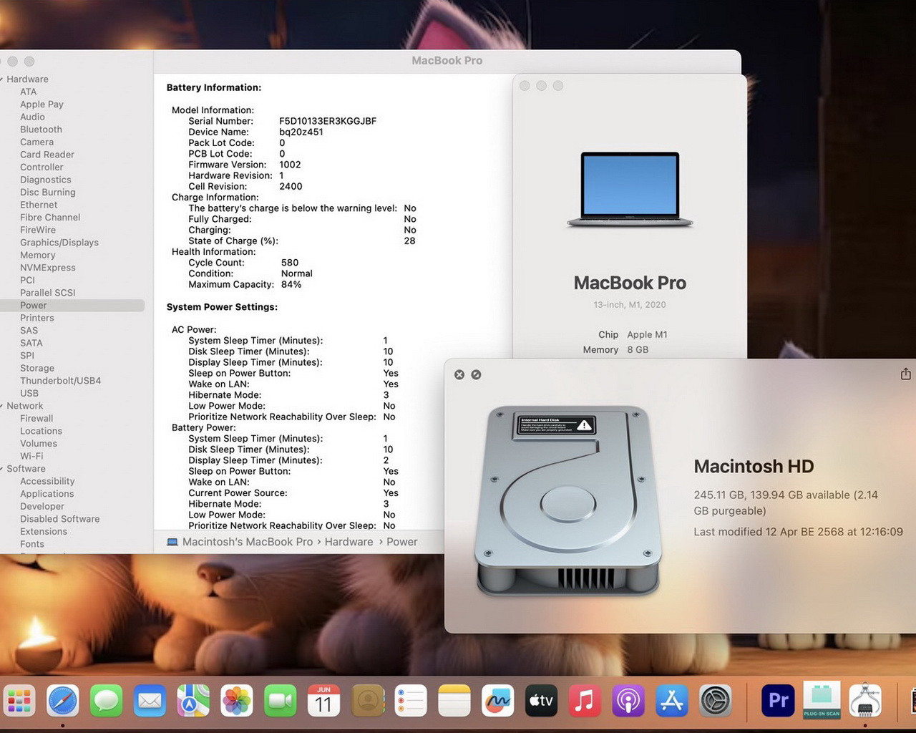Launch Freeform from the Dock
The width and height of the screenshot is (916, 733).
click(498, 700)
